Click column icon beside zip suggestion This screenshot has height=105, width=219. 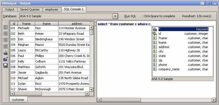pos(155,60)
